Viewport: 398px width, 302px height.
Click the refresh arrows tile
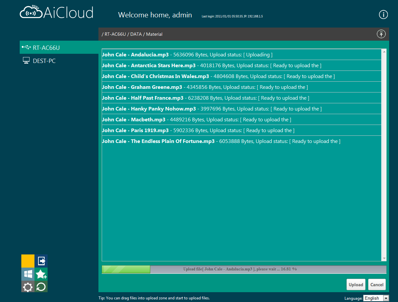tap(41, 287)
